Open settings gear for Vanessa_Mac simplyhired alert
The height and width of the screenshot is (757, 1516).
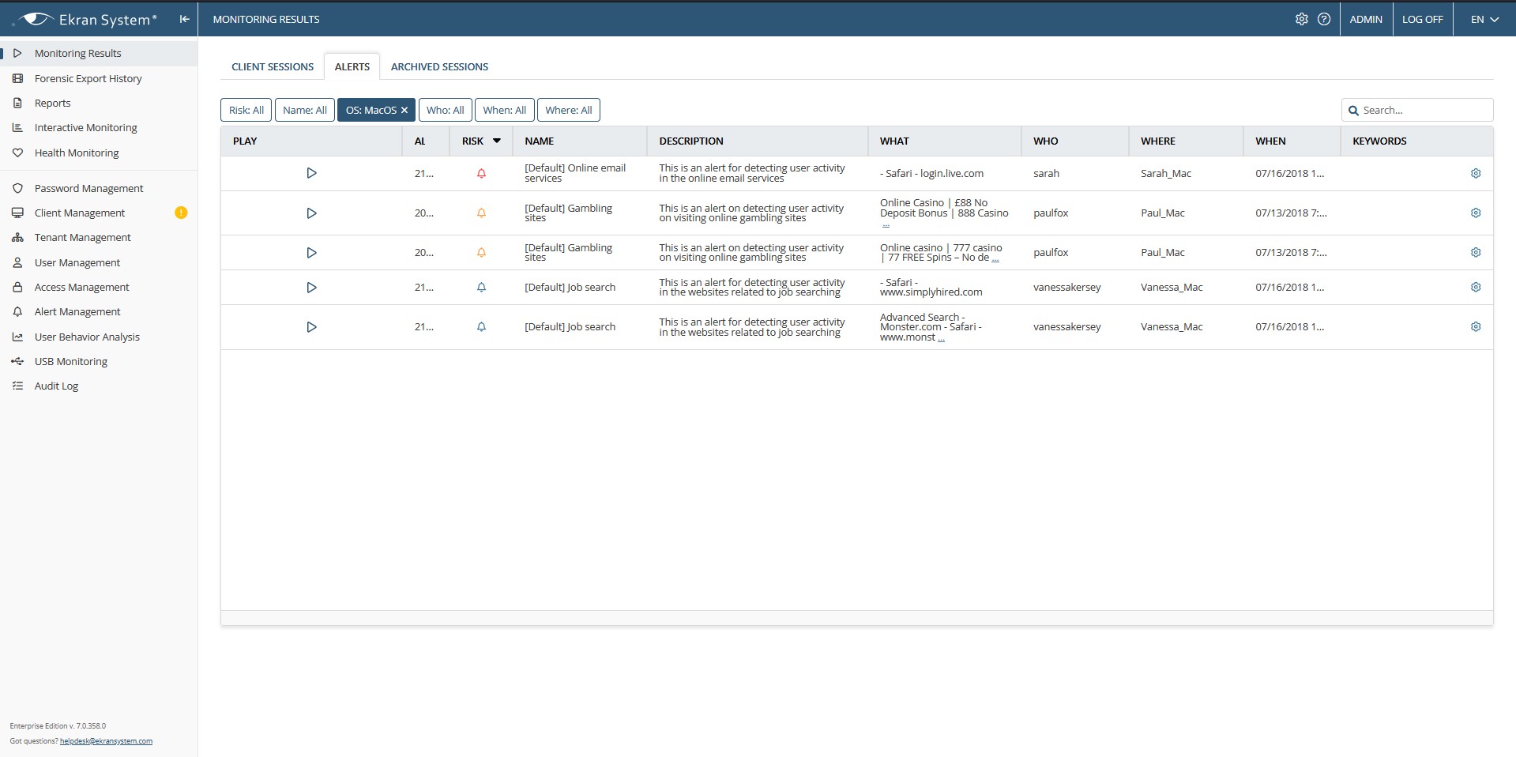[1475, 288]
